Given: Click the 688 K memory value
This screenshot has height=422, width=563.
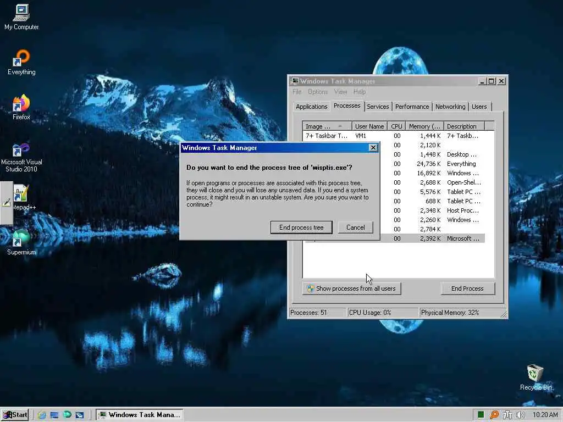Looking at the screenshot, I should coord(433,201).
